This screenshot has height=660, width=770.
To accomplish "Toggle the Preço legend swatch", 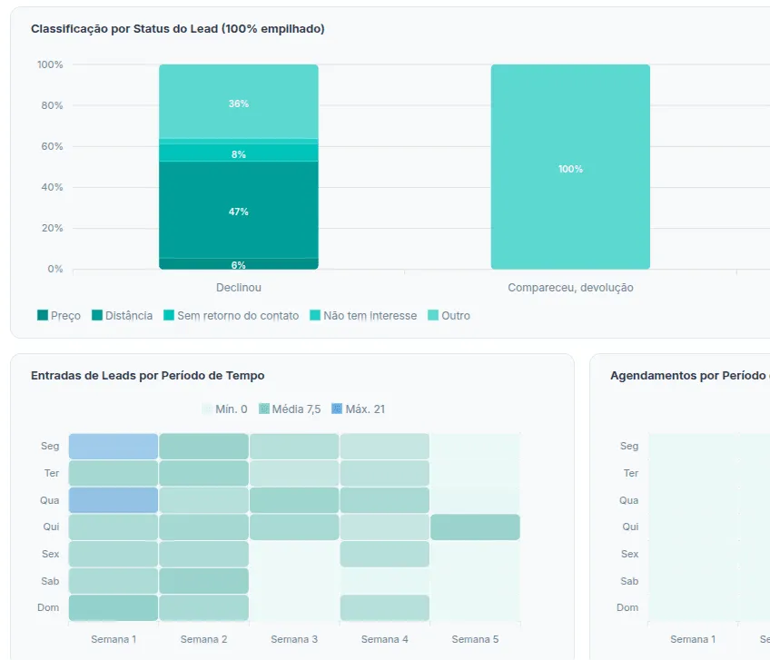I will click(43, 315).
